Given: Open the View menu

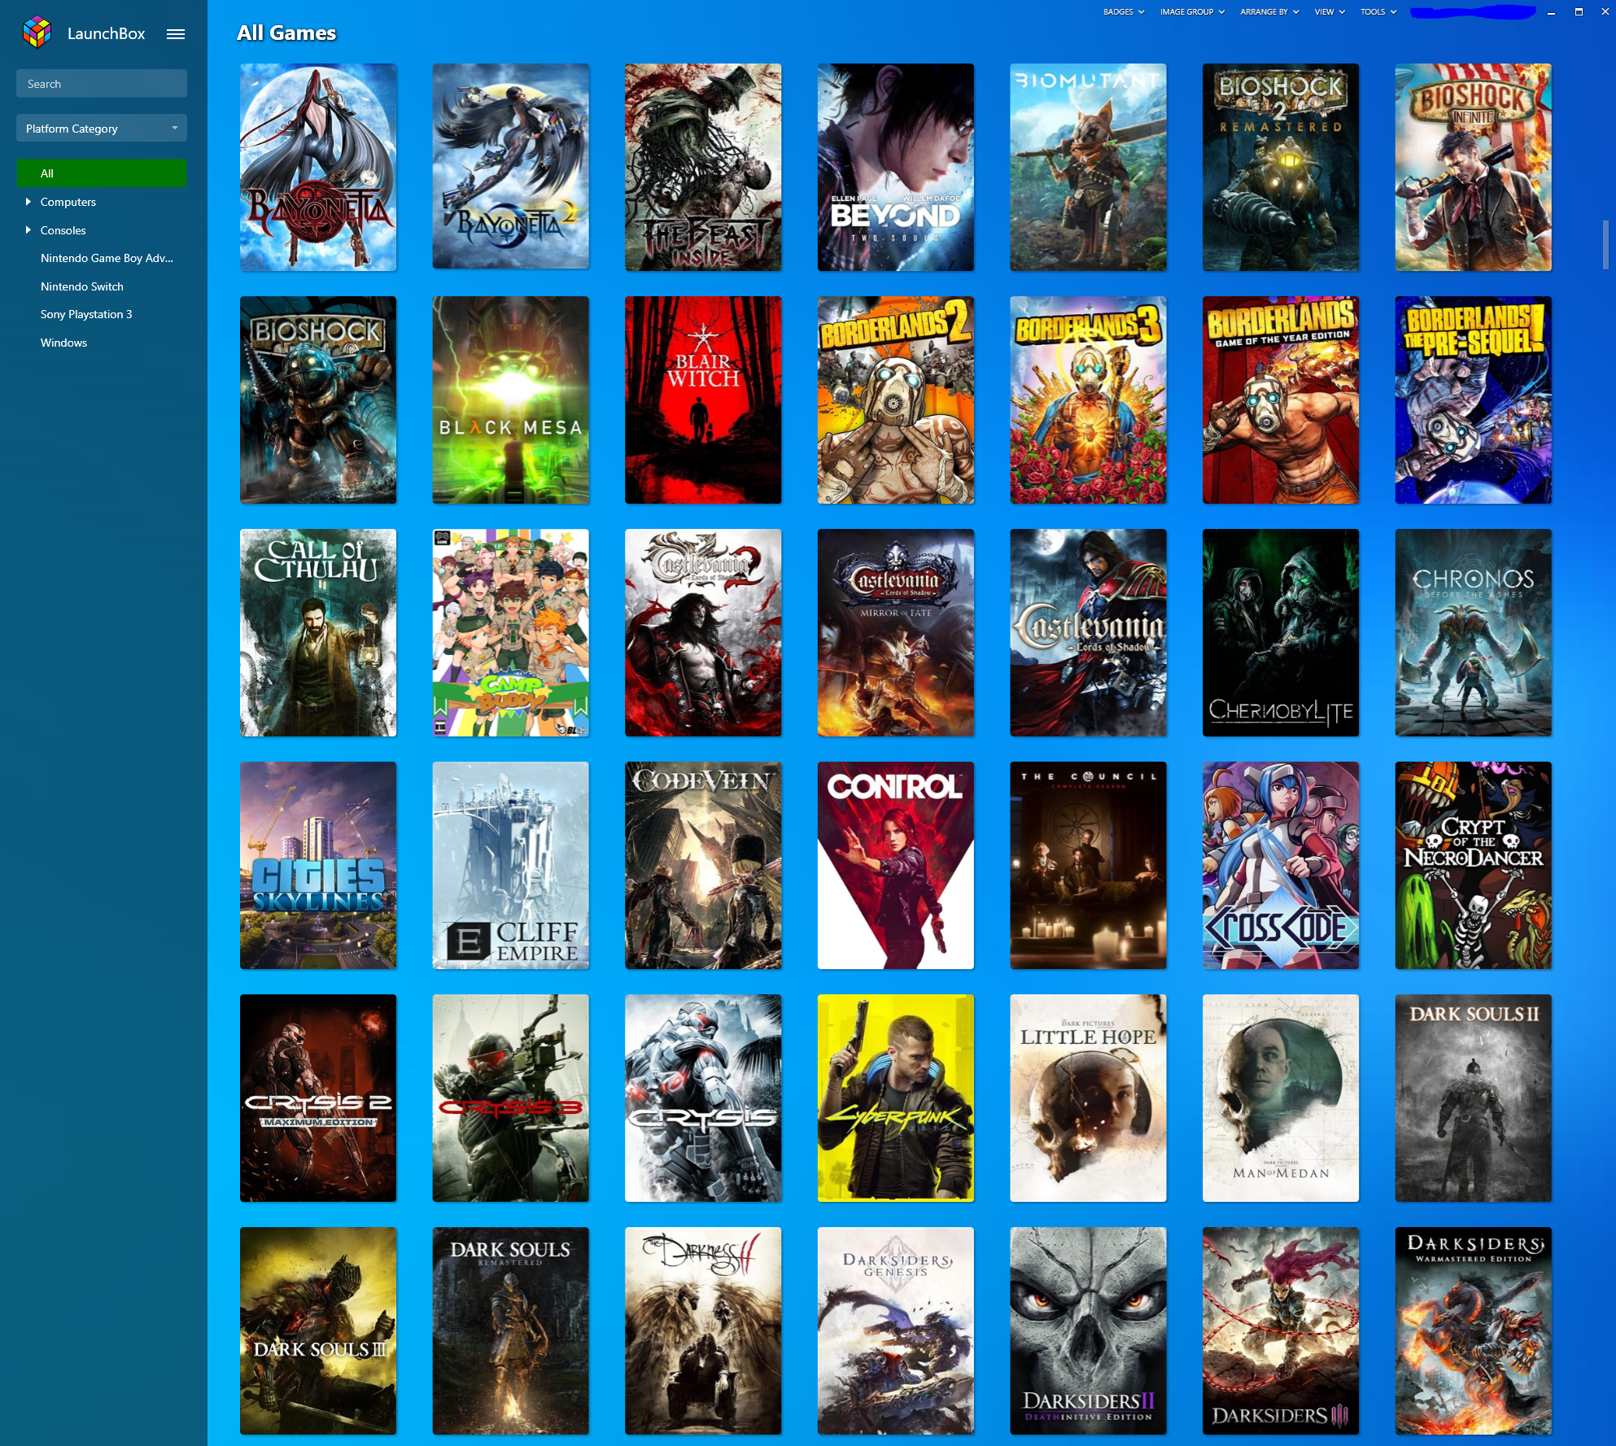Looking at the screenshot, I should (1330, 12).
